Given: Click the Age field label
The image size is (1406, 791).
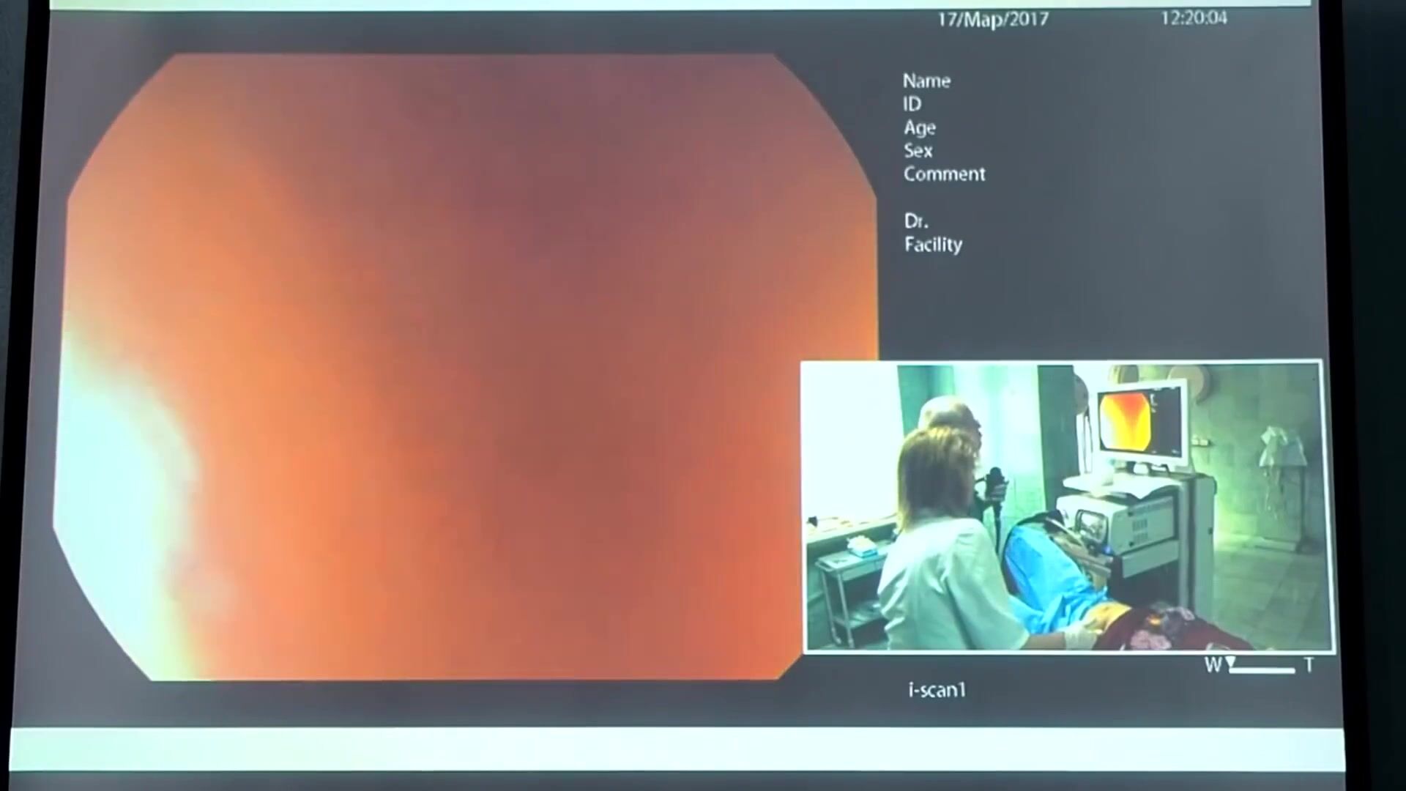Looking at the screenshot, I should coord(919,127).
